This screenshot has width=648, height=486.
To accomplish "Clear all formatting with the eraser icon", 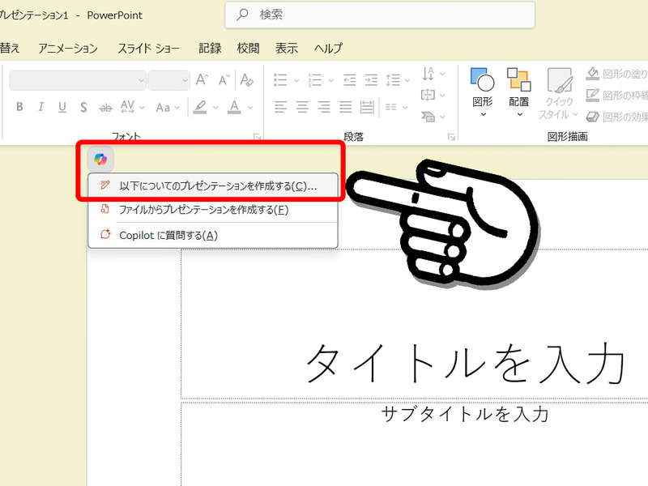I will point(247,81).
